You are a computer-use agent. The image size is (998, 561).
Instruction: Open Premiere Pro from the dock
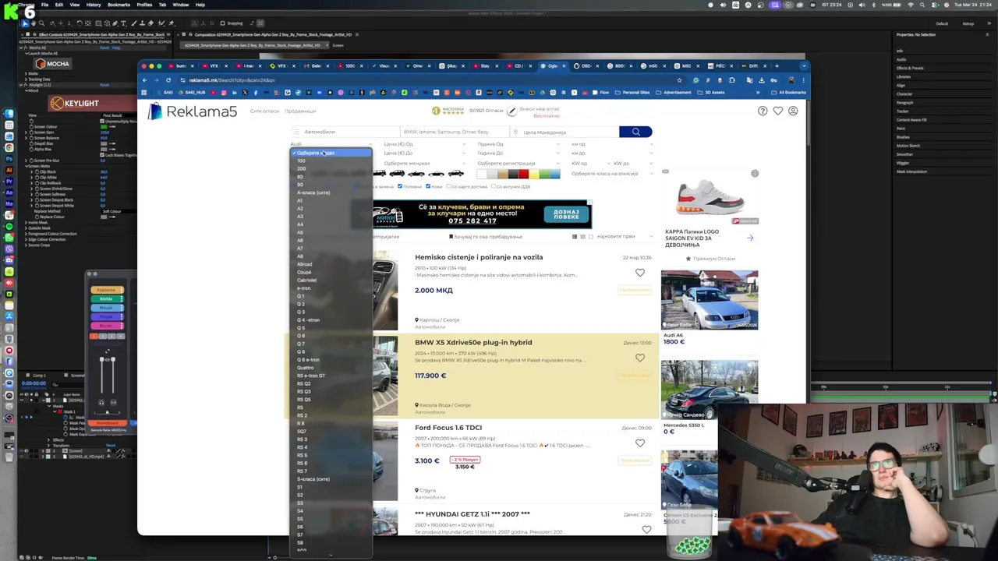click(x=9, y=181)
